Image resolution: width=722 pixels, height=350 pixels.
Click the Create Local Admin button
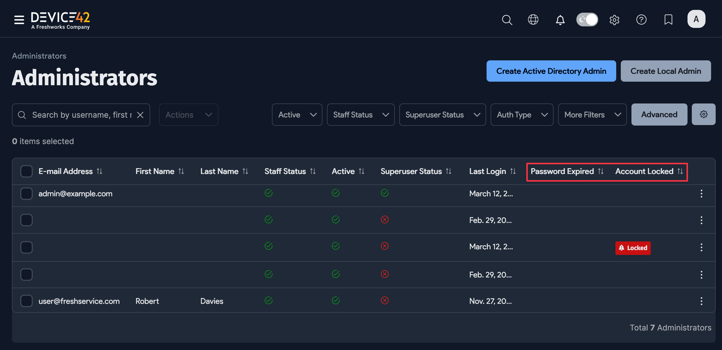pos(665,71)
